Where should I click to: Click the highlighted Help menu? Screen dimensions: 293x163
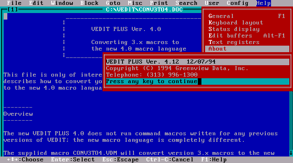point(263,3)
